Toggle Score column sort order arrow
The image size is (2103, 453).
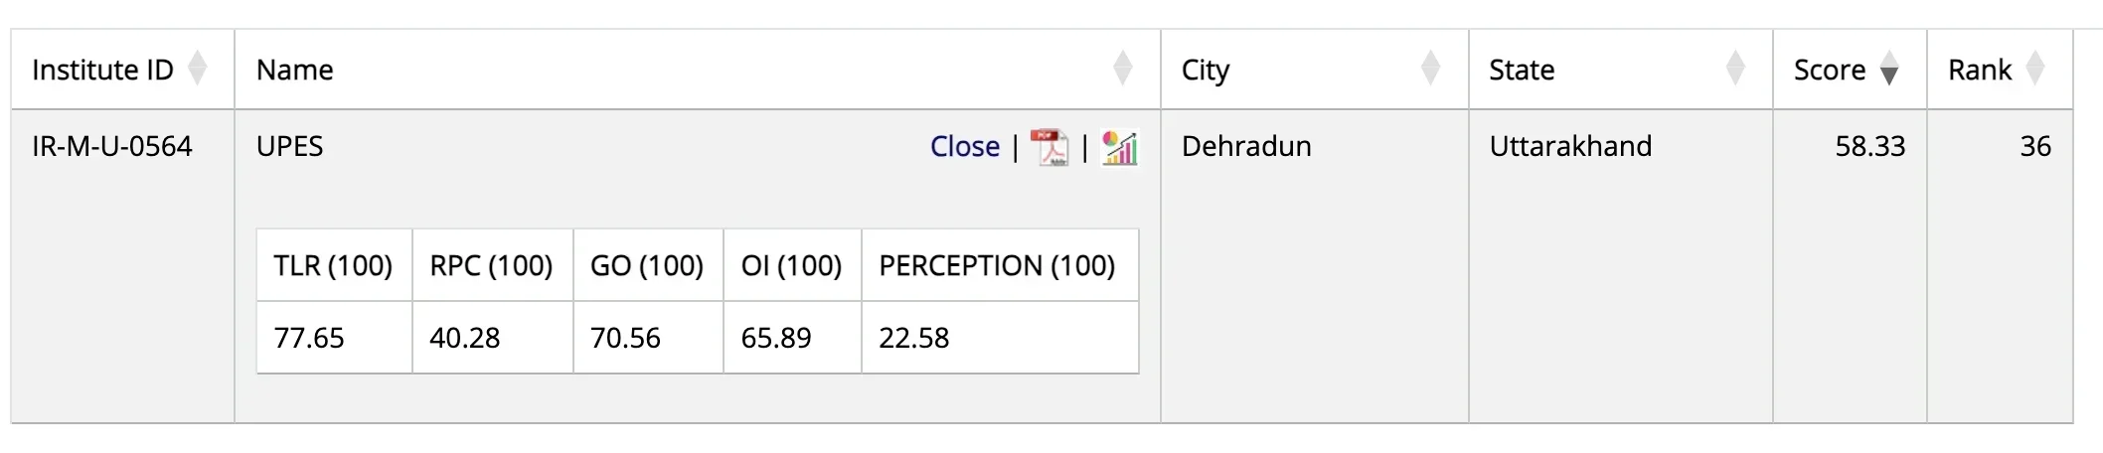point(1889,69)
